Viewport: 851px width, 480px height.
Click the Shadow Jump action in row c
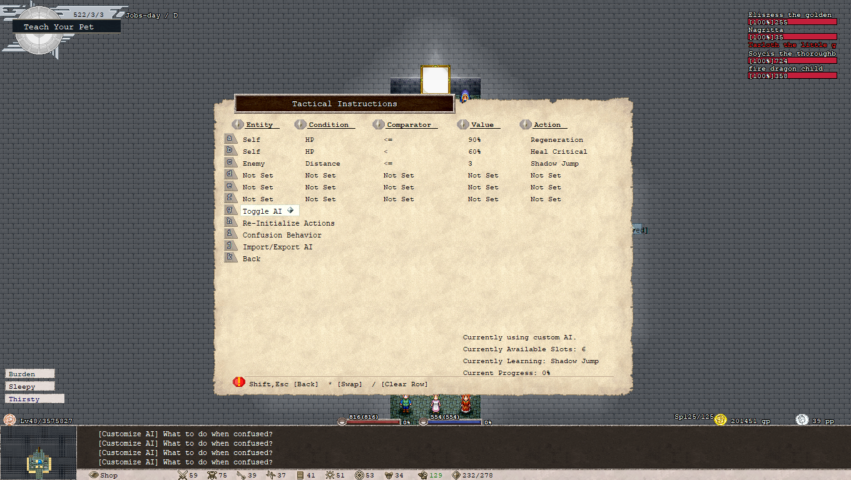tap(554, 164)
